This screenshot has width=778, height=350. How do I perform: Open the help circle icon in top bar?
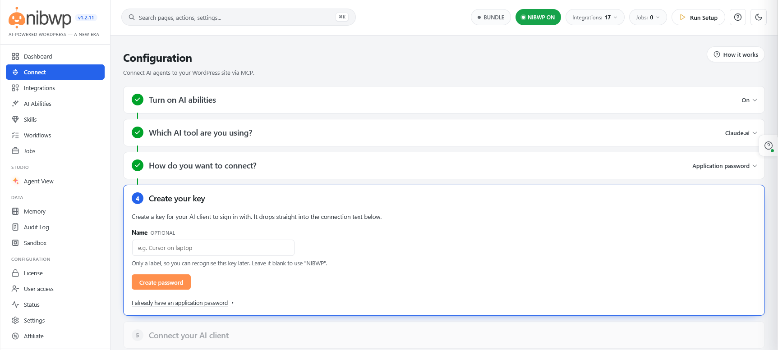pos(738,18)
